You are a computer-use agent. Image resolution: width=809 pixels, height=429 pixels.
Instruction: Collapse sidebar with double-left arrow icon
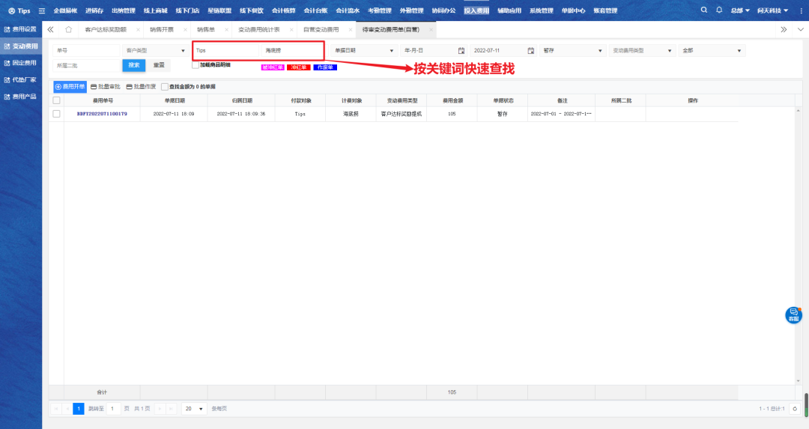click(x=50, y=29)
